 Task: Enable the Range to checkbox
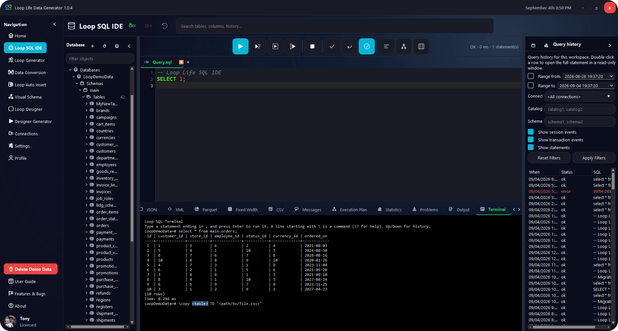(x=531, y=86)
